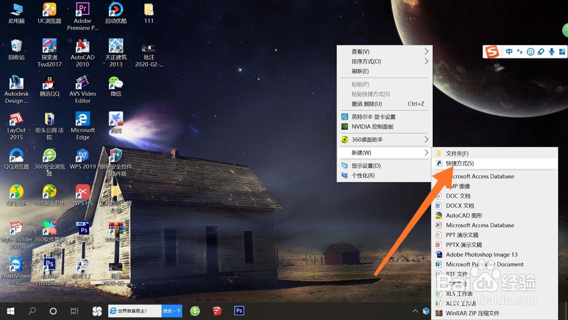
Task: Click the 天正建筑 2013 desktop icon
Action: tap(116, 53)
